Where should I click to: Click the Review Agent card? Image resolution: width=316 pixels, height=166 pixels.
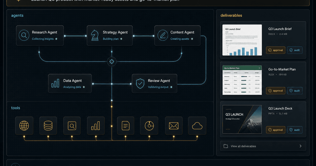155,83
